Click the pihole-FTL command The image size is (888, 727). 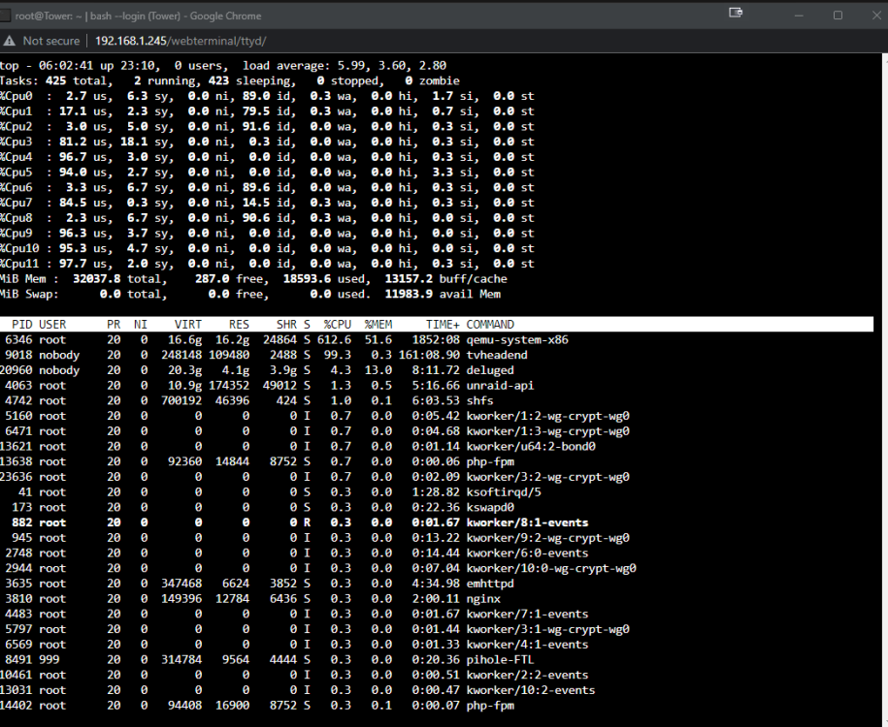(x=500, y=660)
